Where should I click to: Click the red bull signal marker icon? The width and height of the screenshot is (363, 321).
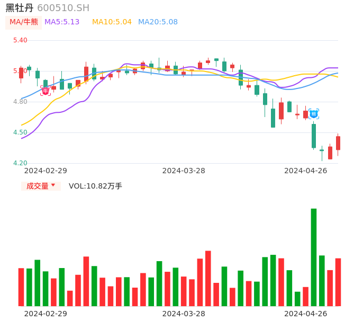coord(46,91)
